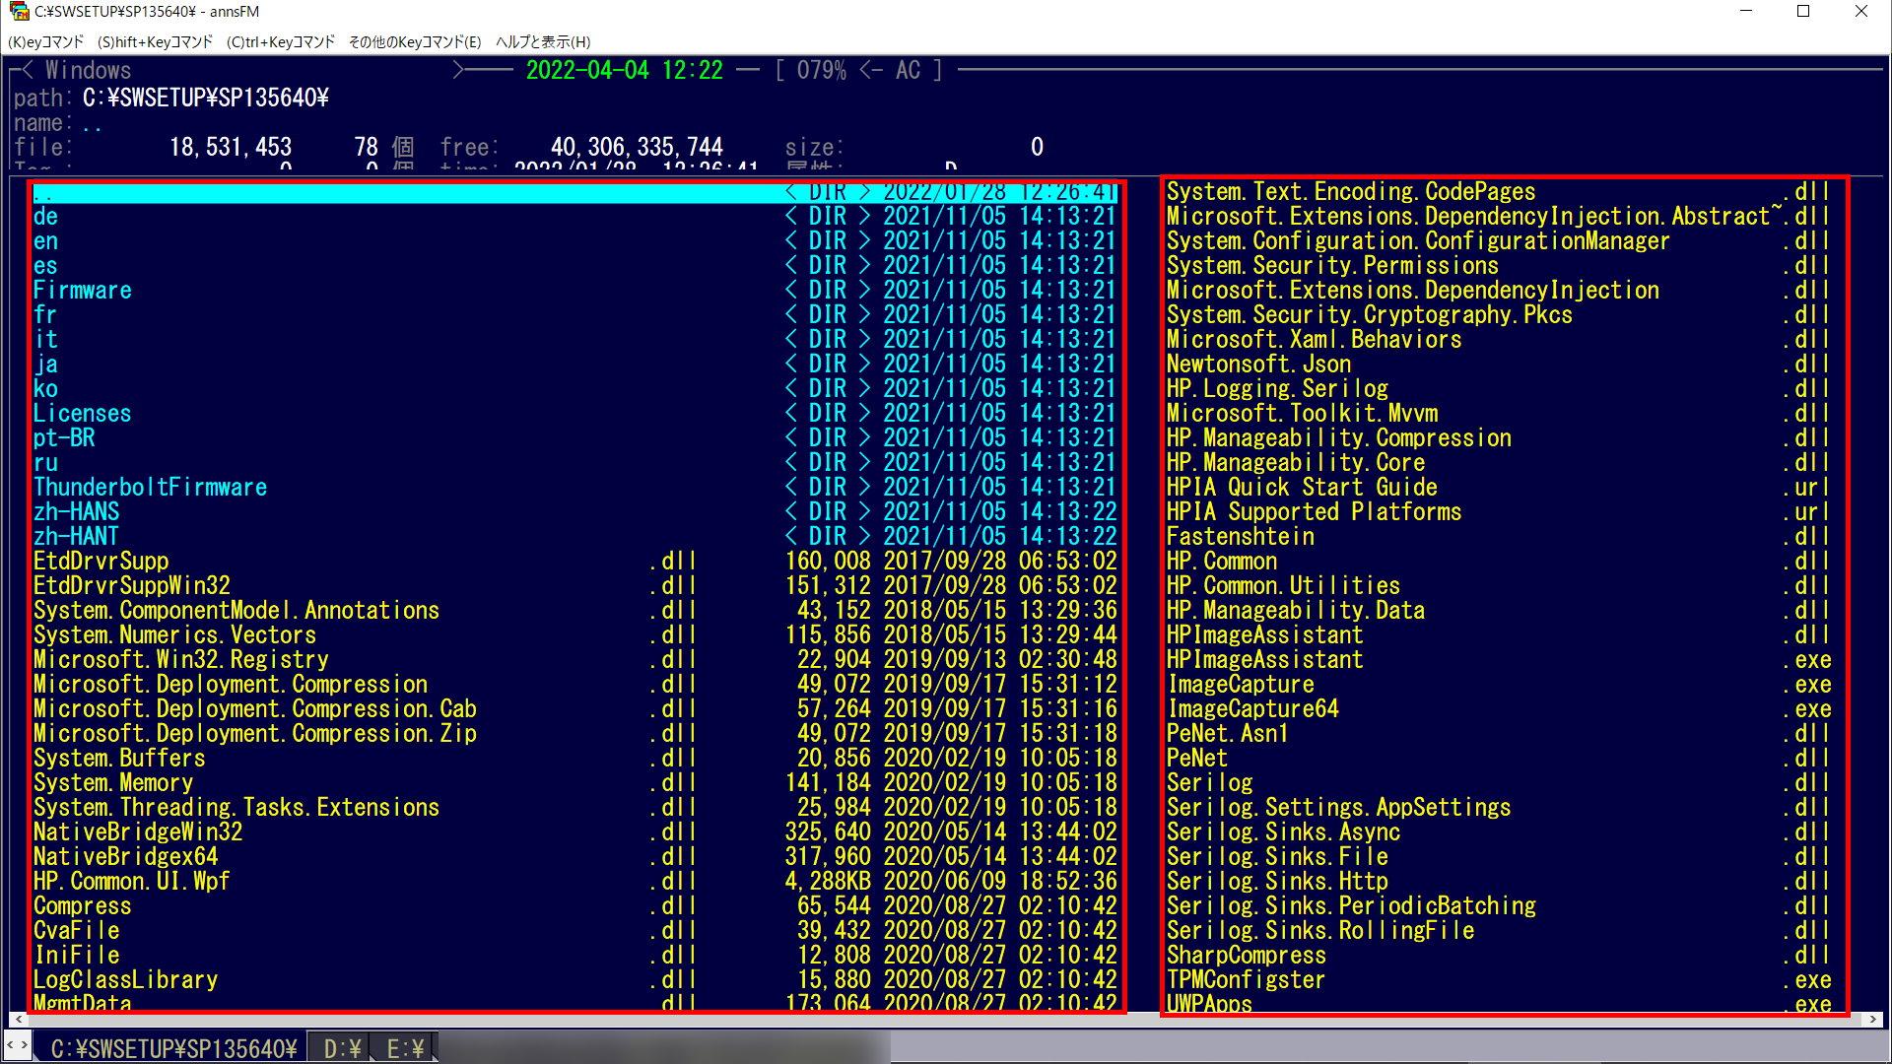Select the Firmware directory entry
Viewport: 1892px width, 1064px height.
pyautogui.click(x=83, y=291)
